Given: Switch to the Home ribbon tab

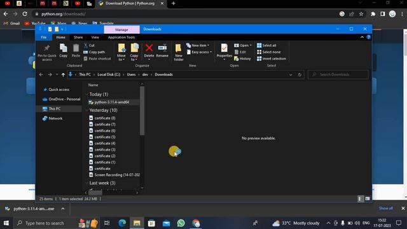Looking at the screenshot, I should pos(61,37).
